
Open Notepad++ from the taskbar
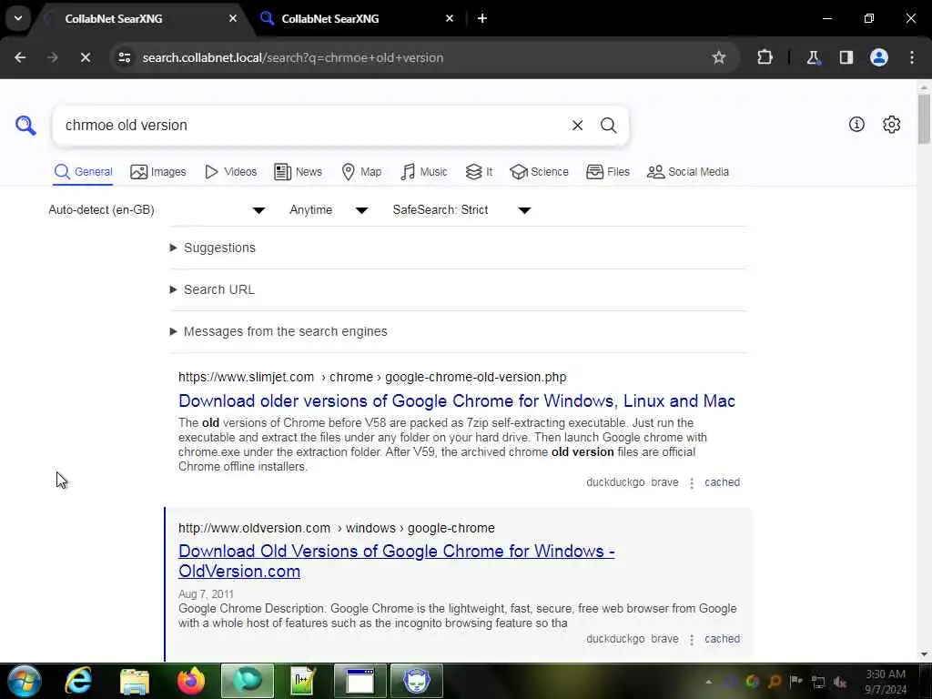pos(302,681)
